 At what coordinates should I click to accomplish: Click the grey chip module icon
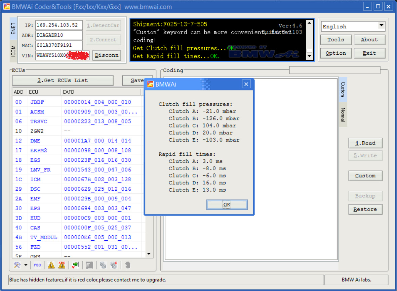(89, 265)
